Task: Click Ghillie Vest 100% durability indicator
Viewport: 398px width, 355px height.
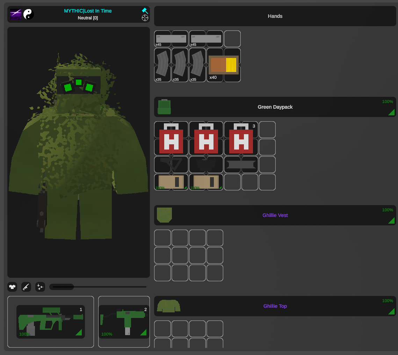Action: point(388,210)
